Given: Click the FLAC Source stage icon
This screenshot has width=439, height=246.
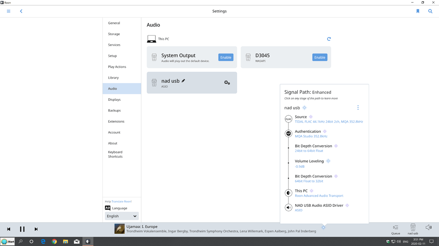Looking at the screenshot, I should pyautogui.click(x=288, y=119).
